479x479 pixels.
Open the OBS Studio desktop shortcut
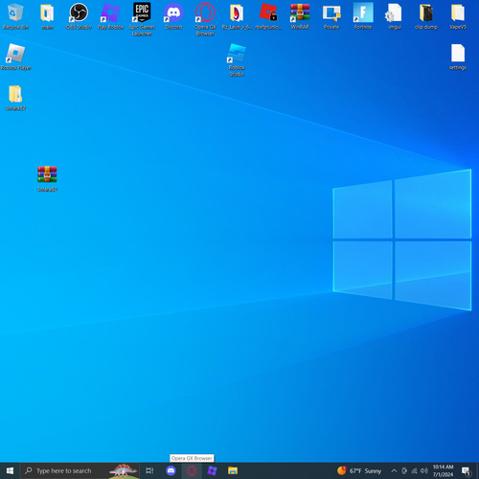pyautogui.click(x=79, y=16)
